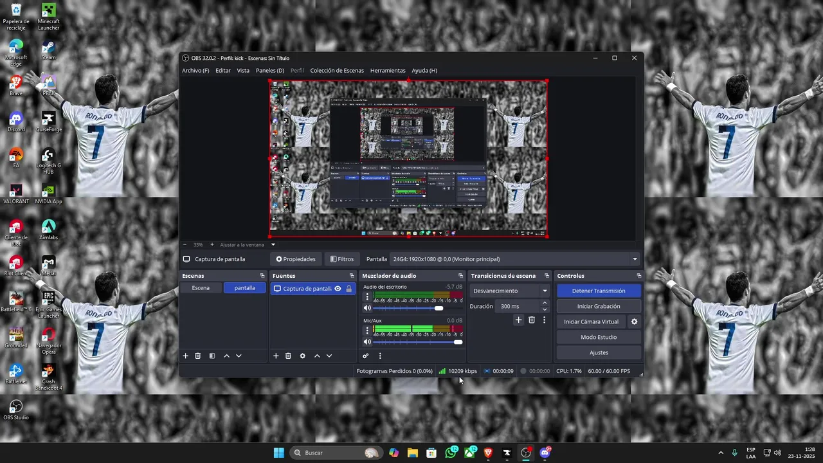Click Detener Transmisión button
Screen dimensions: 823x463
599,291
